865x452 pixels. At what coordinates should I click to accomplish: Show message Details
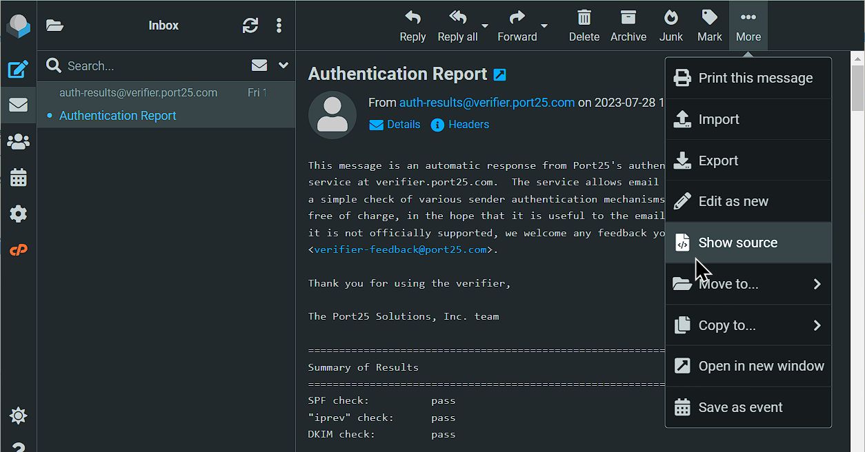point(395,125)
